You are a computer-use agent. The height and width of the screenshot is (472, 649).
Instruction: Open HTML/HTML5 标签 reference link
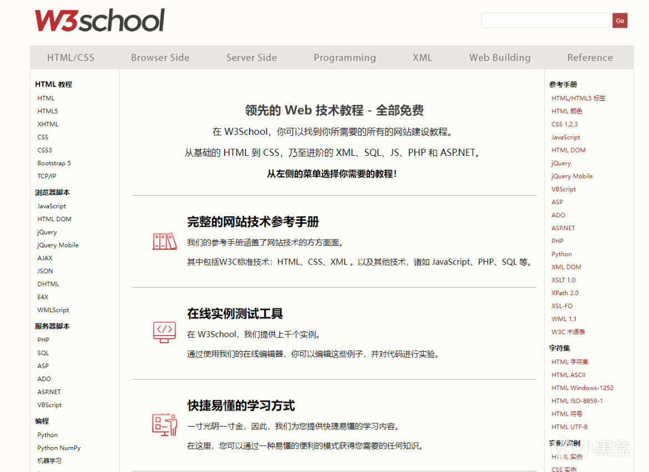(578, 98)
